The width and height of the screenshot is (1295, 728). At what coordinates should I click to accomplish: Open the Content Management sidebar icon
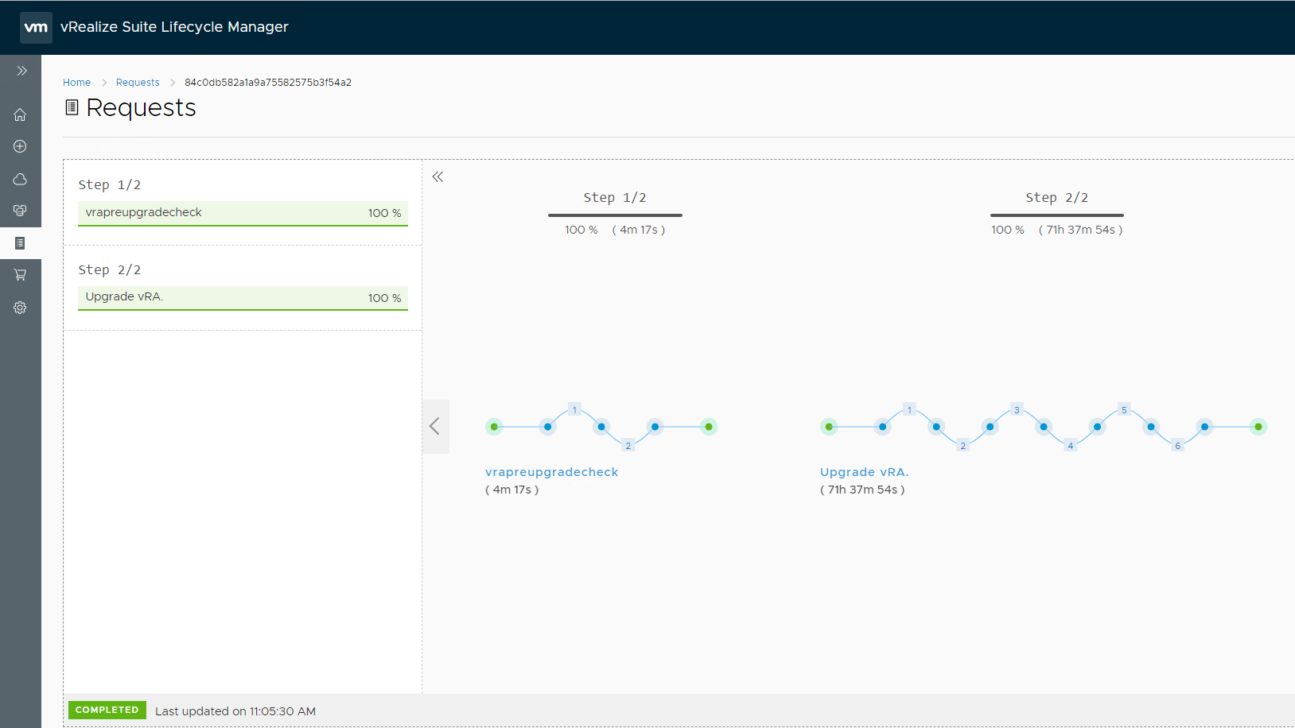(20, 211)
